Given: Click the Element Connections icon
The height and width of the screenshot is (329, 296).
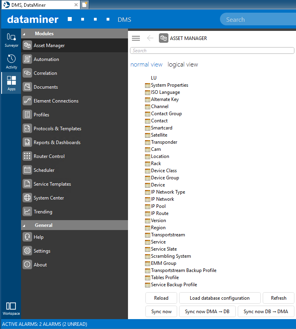Looking at the screenshot, I should point(27,101).
